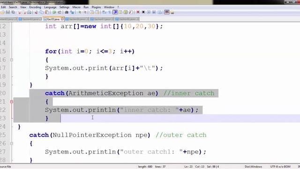This screenshot has width=300, height=169.
Task: Click the Close document toolbar icon
Action: click(19, 12)
